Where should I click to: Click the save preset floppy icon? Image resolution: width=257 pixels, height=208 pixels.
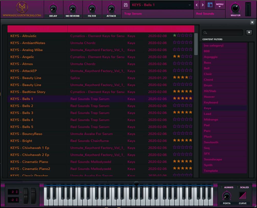tap(126, 5)
